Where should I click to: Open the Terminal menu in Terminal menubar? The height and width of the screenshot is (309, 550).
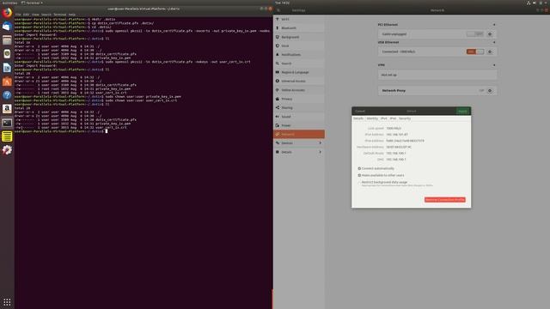60,15
